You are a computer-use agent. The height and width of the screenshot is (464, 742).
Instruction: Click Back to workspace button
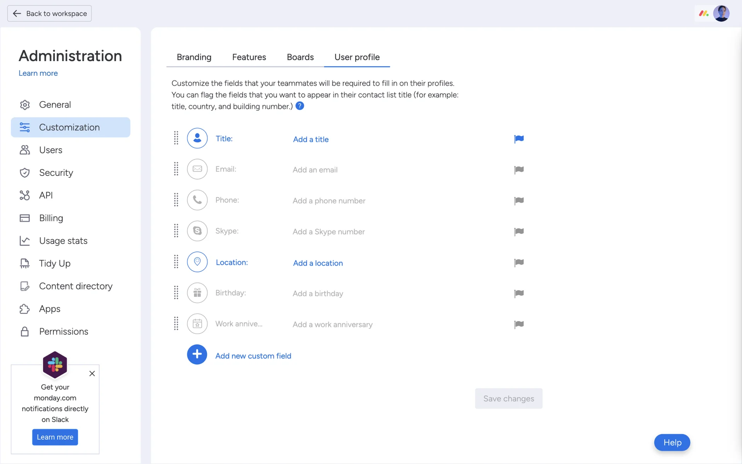tap(49, 14)
